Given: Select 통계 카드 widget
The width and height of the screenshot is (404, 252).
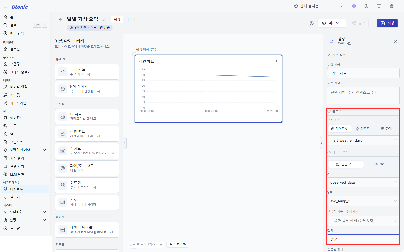Looking at the screenshot, I should (x=87, y=72).
